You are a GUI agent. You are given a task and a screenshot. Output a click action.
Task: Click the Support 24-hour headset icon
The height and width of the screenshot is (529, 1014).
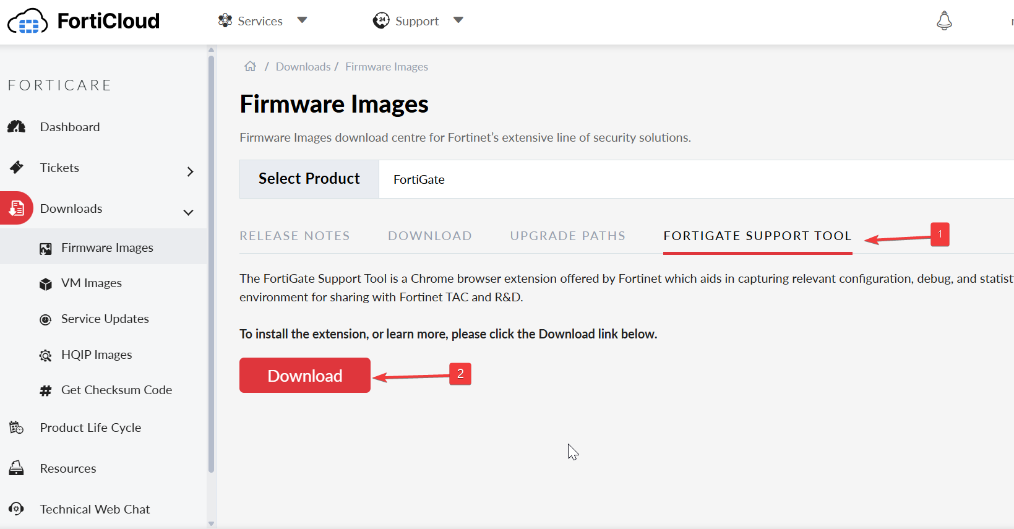pos(381,20)
